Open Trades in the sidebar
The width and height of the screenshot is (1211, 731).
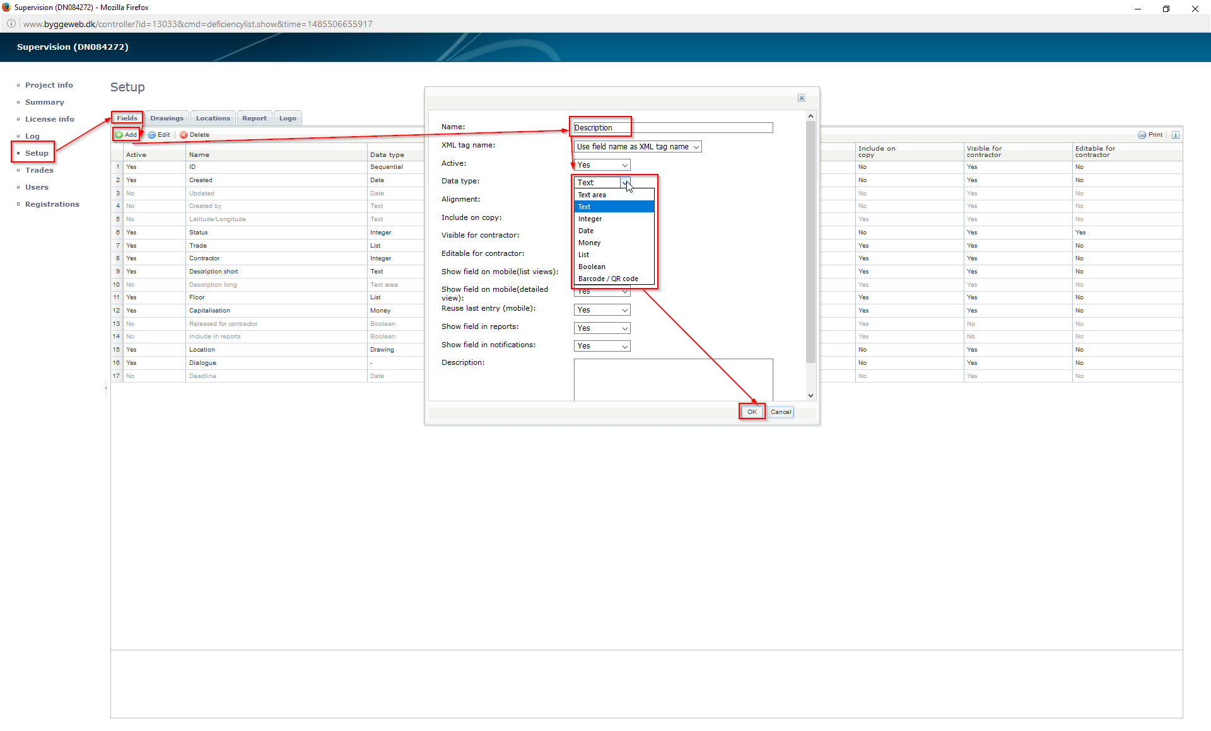39,170
